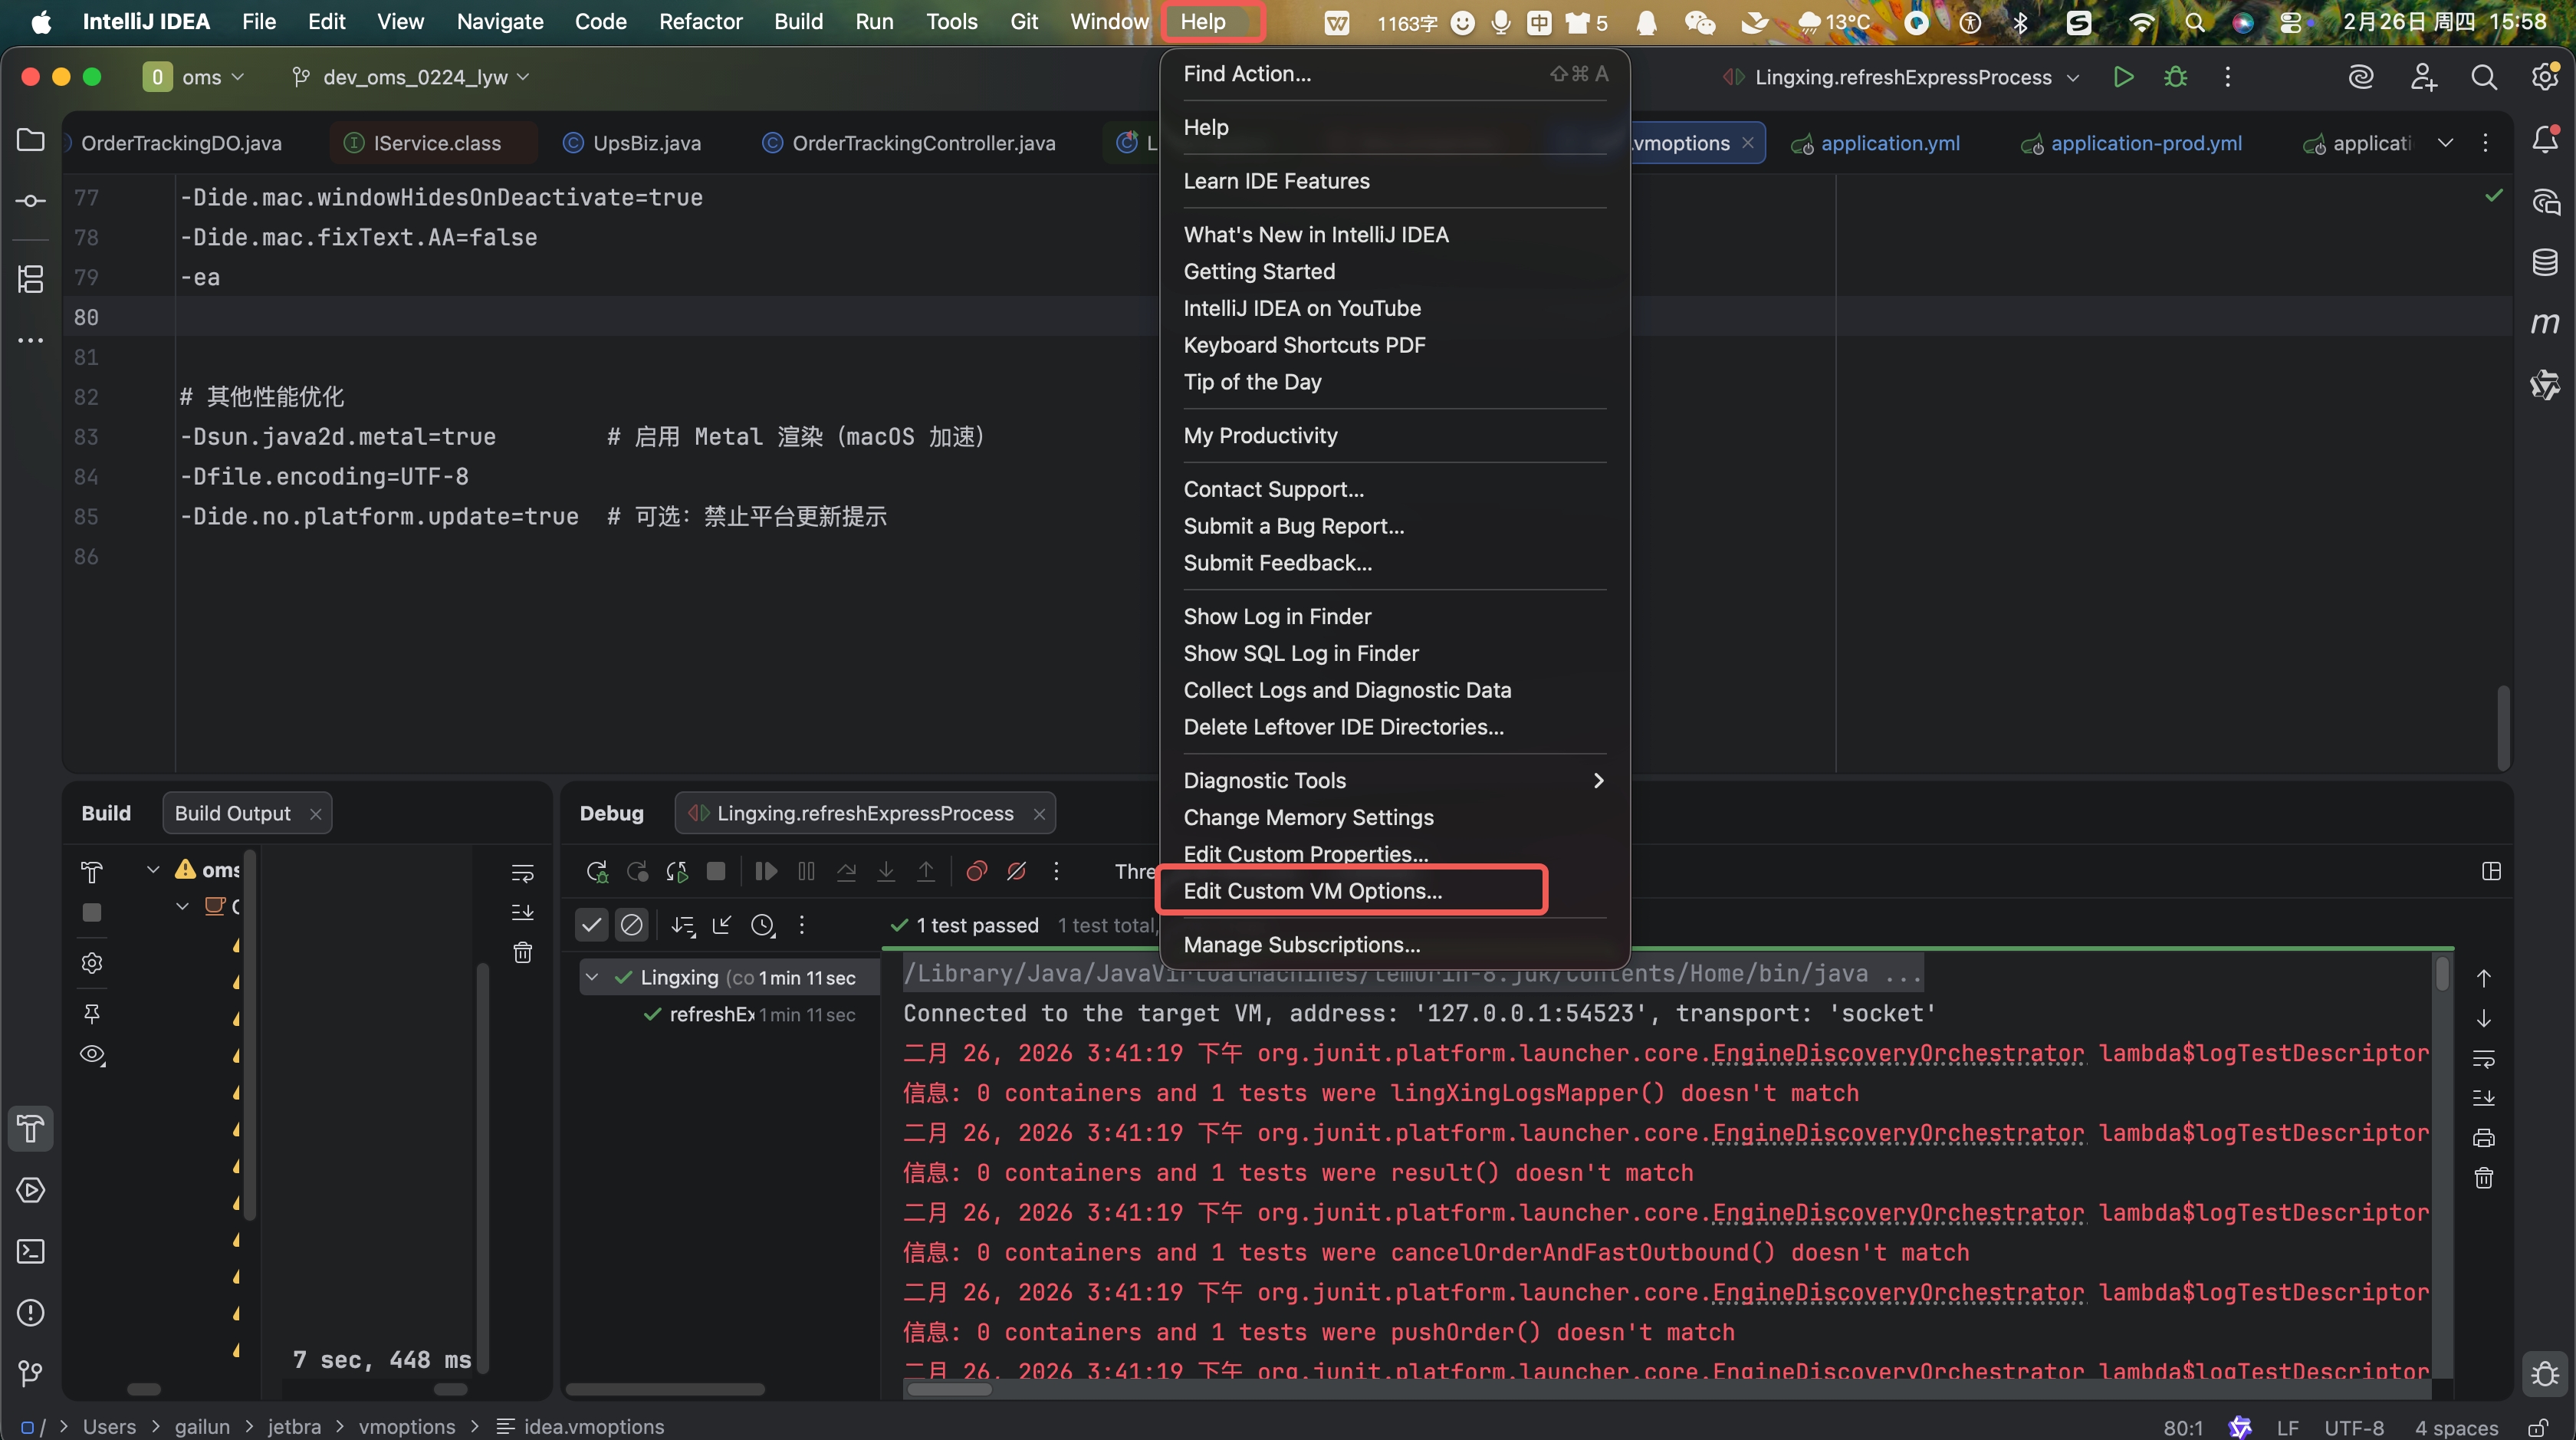The width and height of the screenshot is (2576, 1440).
Task: Open Spotlight search in macOS menu bar
Action: (x=2195, y=22)
